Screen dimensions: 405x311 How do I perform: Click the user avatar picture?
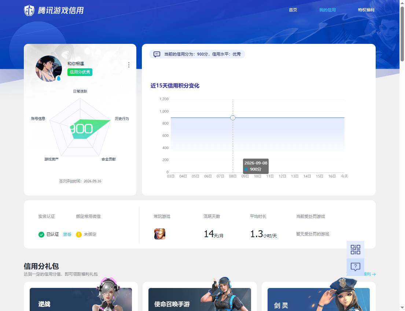[x=48, y=69]
